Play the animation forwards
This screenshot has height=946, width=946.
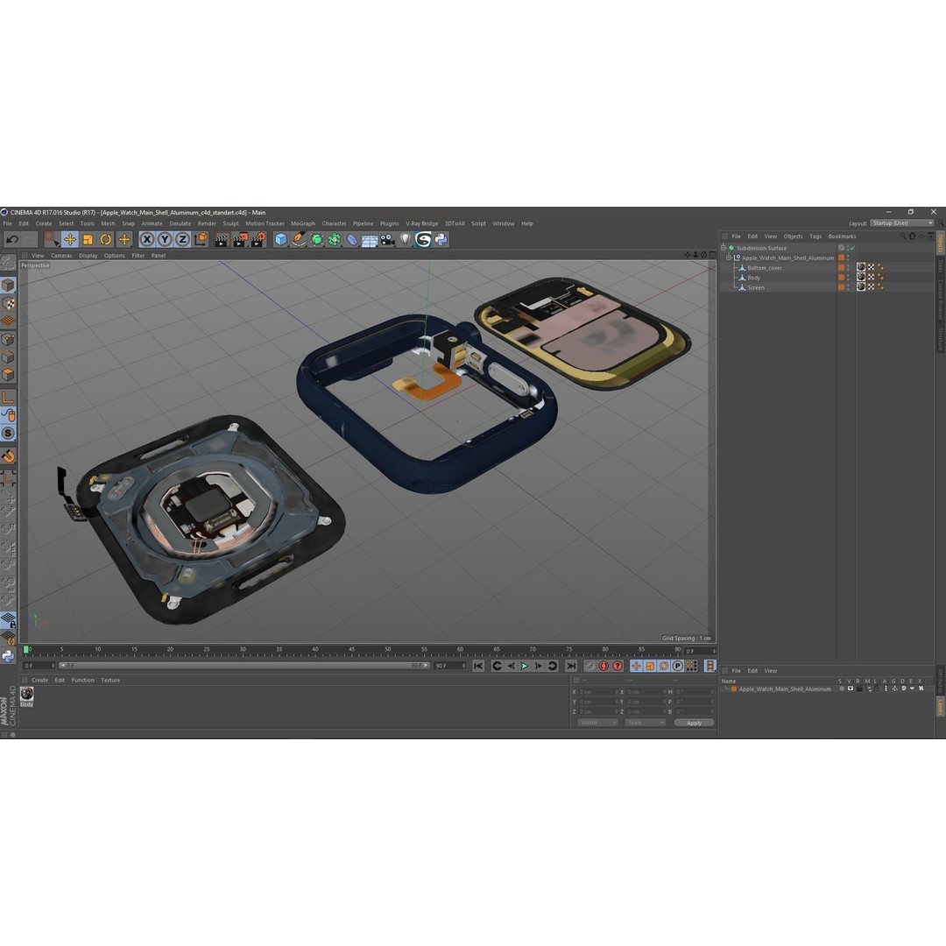pyautogui.click(x=525, y=666)
